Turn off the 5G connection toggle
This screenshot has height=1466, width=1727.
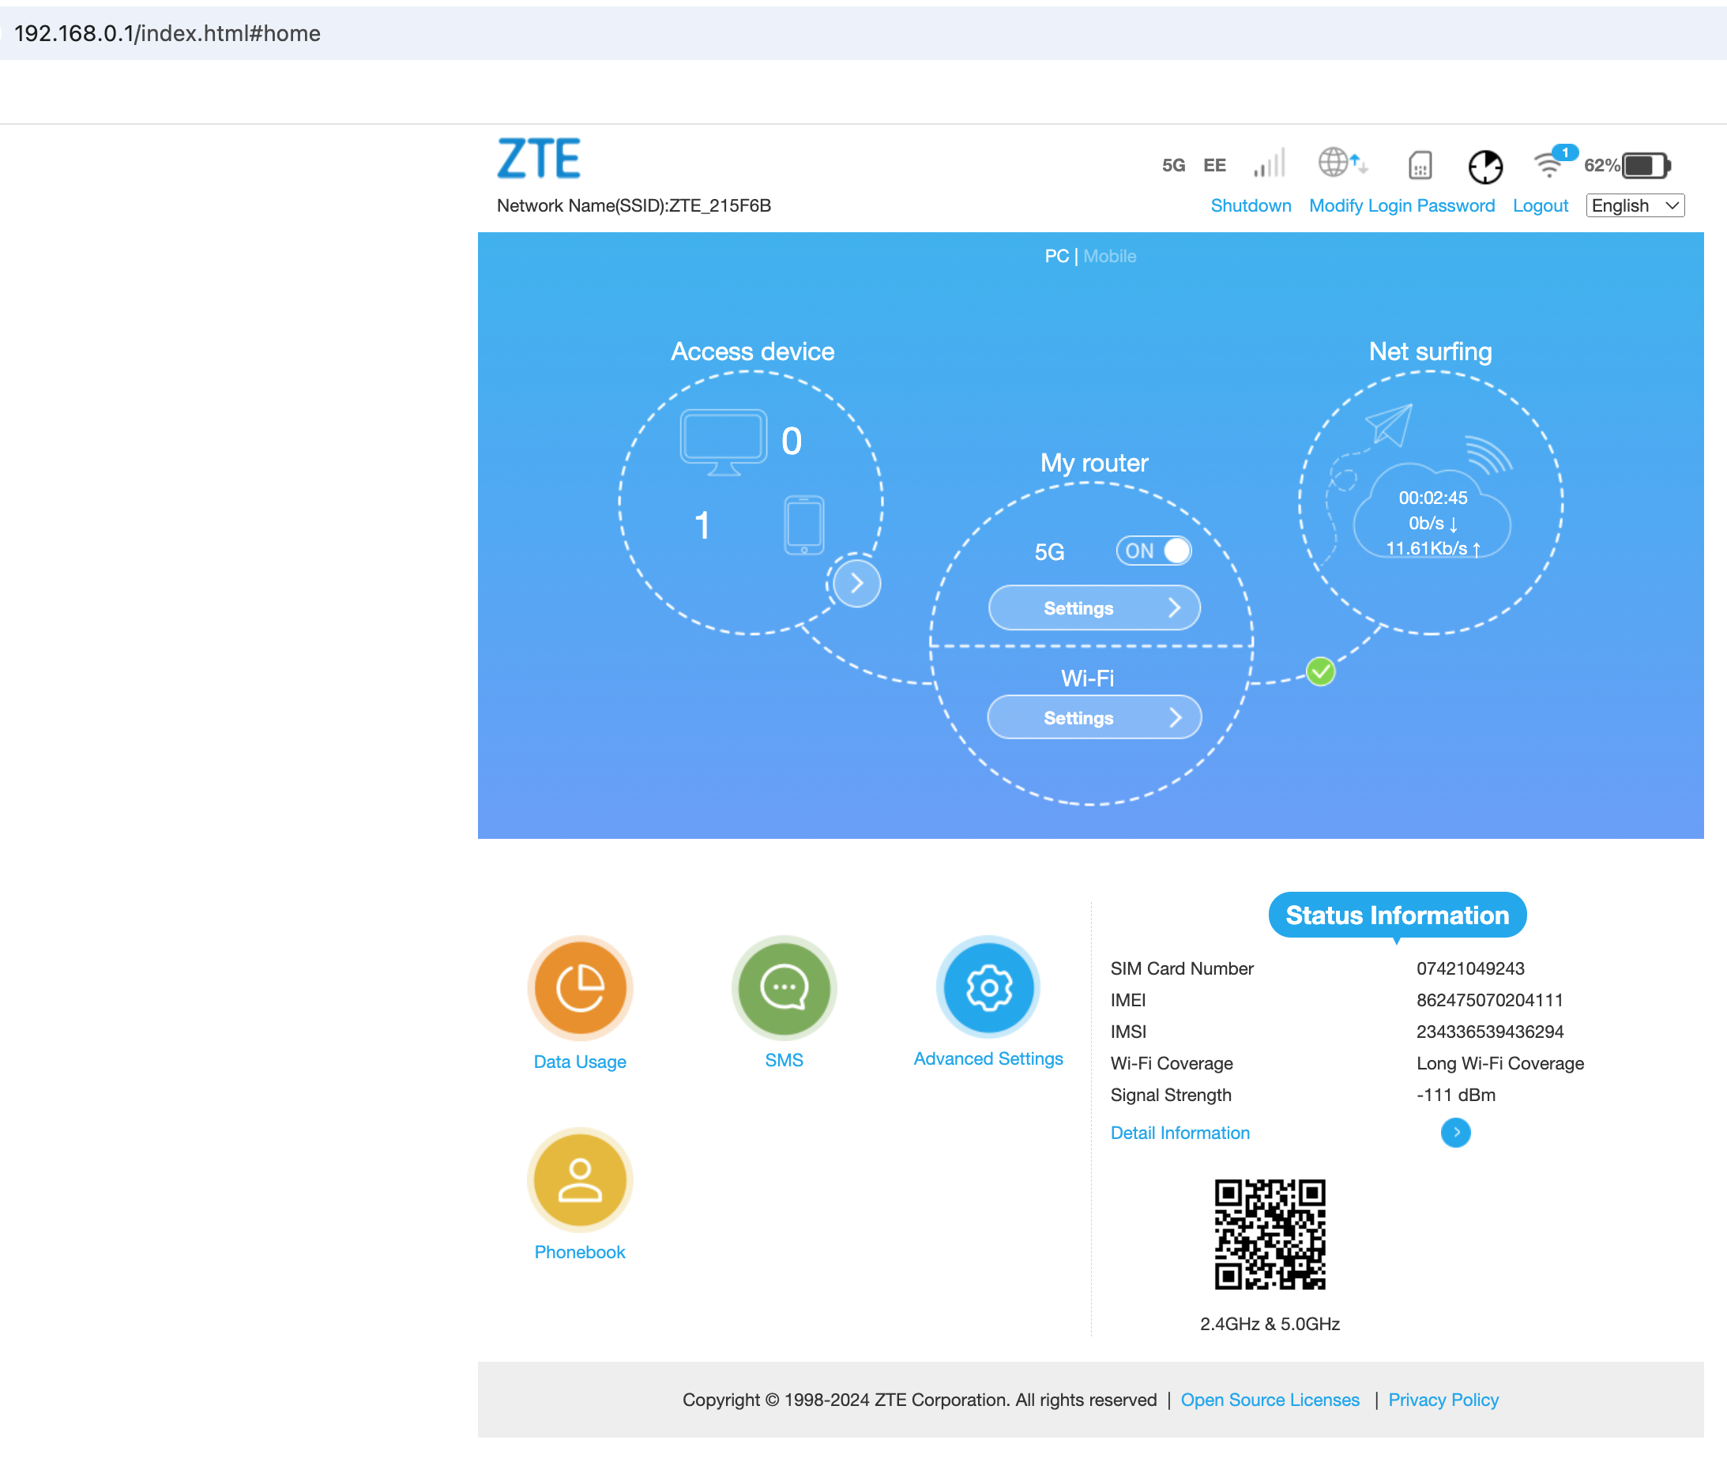point(1153,551)
